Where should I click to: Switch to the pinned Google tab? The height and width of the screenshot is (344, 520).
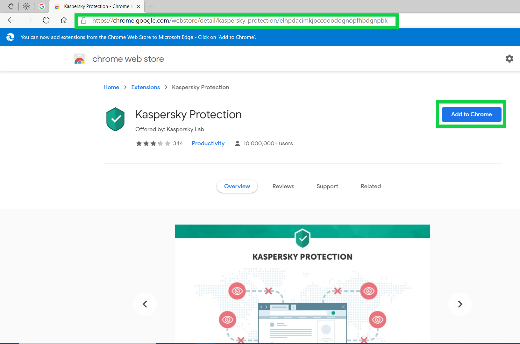42,6
